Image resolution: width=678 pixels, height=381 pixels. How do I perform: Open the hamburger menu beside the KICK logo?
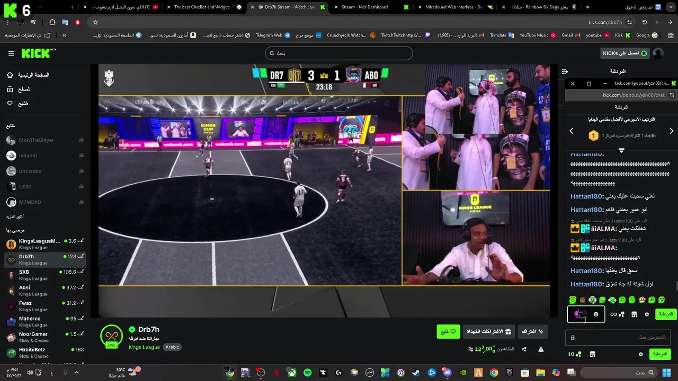11,53
